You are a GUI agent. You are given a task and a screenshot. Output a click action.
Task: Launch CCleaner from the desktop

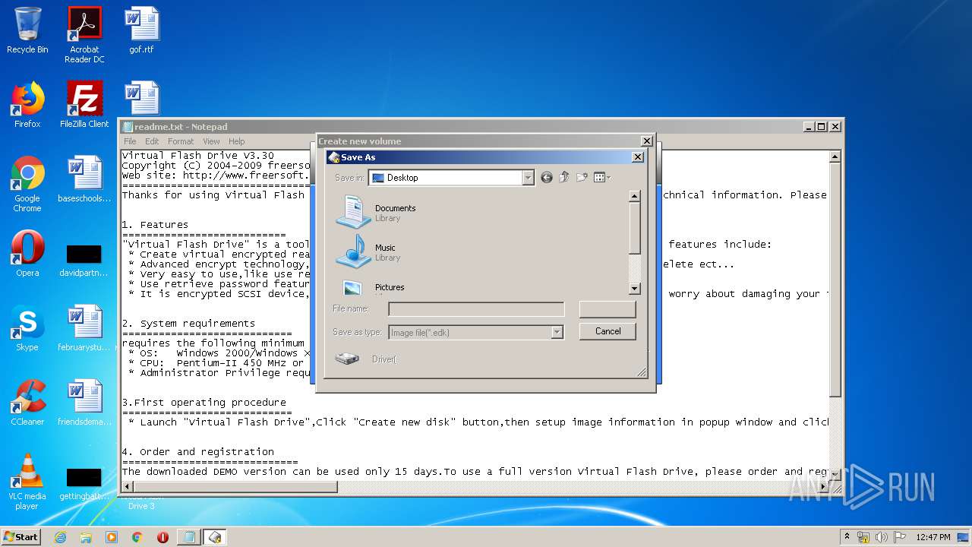[27, 403]
